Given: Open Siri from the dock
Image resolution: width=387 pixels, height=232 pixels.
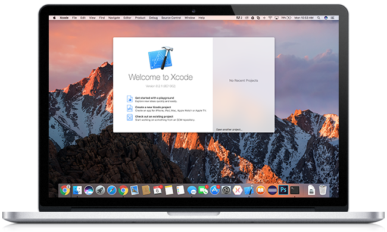Looking at the screenshot, I should (89, 190).
